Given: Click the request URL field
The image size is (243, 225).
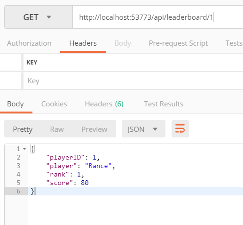Looking at the screenshot, I should tap(158, 17).
